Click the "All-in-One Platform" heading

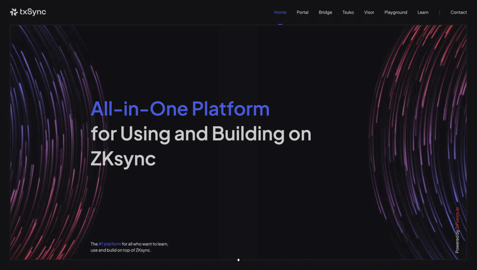coord(180,108)
